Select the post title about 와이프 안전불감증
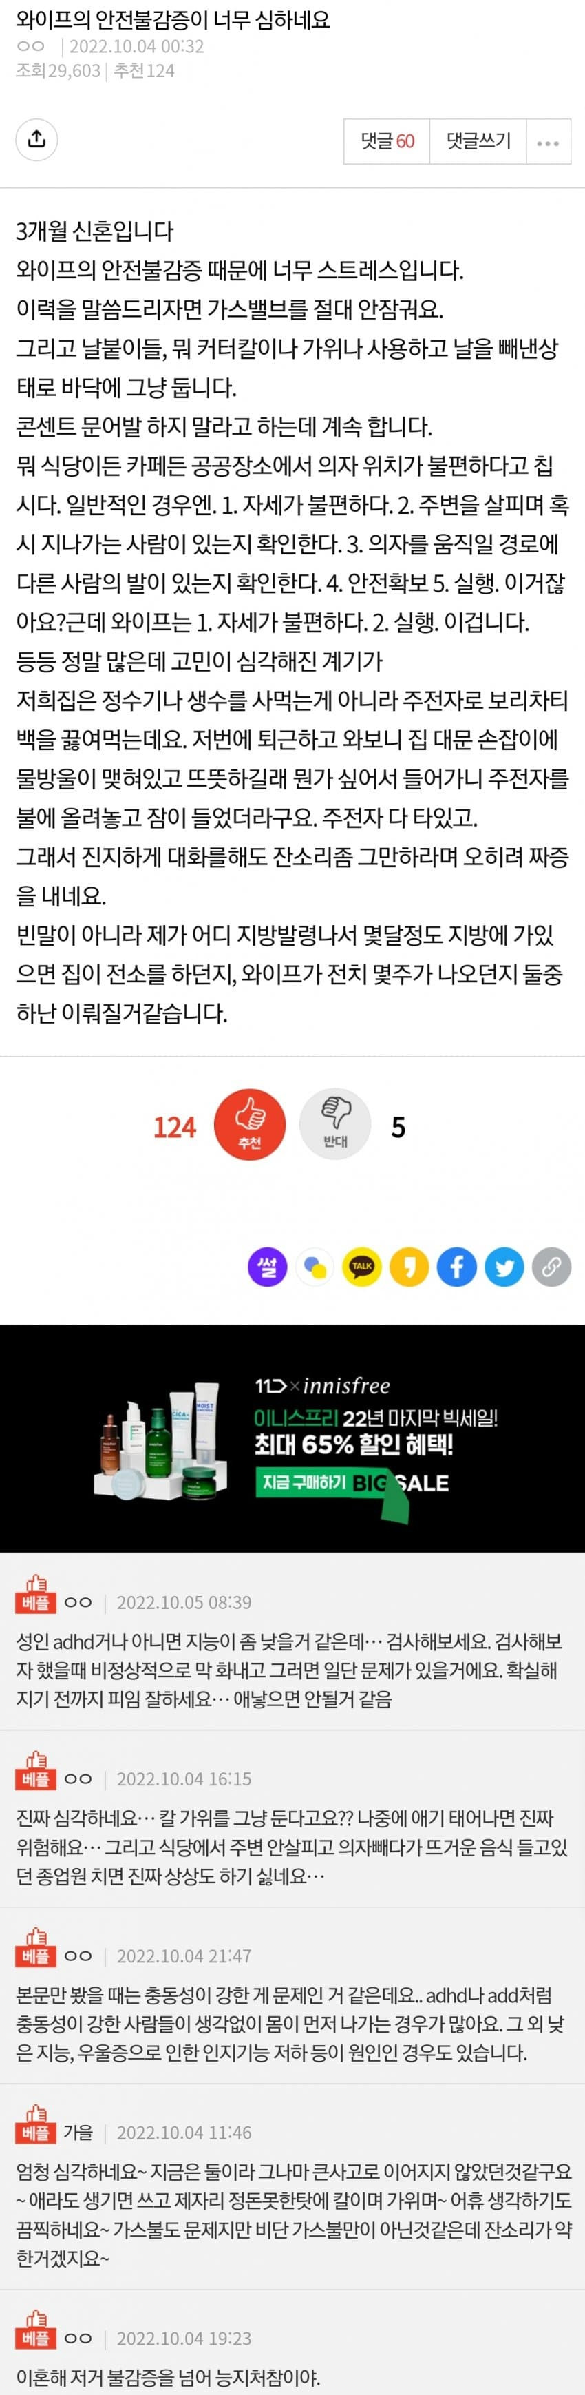This screenshot has height=2395, width=585. point(173,19)
